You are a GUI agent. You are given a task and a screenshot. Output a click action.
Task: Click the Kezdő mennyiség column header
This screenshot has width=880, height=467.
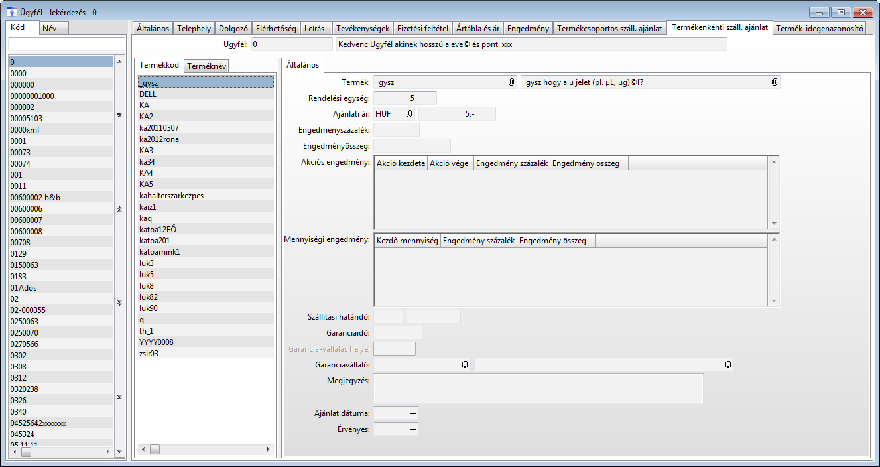pyautogui.click(x=407, y=241)
